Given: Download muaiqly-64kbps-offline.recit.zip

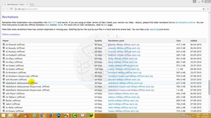Looking at the screenshot, I should tap(124, 51).
